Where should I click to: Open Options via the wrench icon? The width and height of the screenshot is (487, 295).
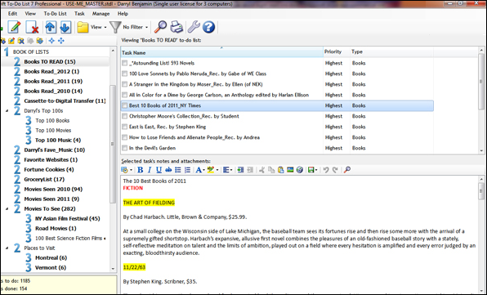click(194, 27)
